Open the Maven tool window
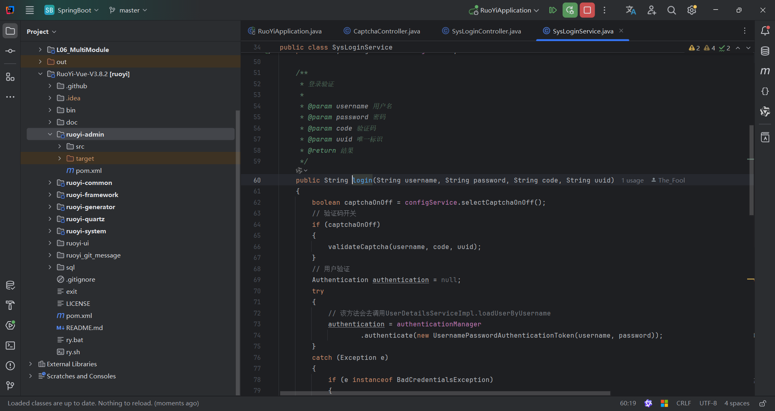Viewport: 775px width, 411px height. (765, 71)
